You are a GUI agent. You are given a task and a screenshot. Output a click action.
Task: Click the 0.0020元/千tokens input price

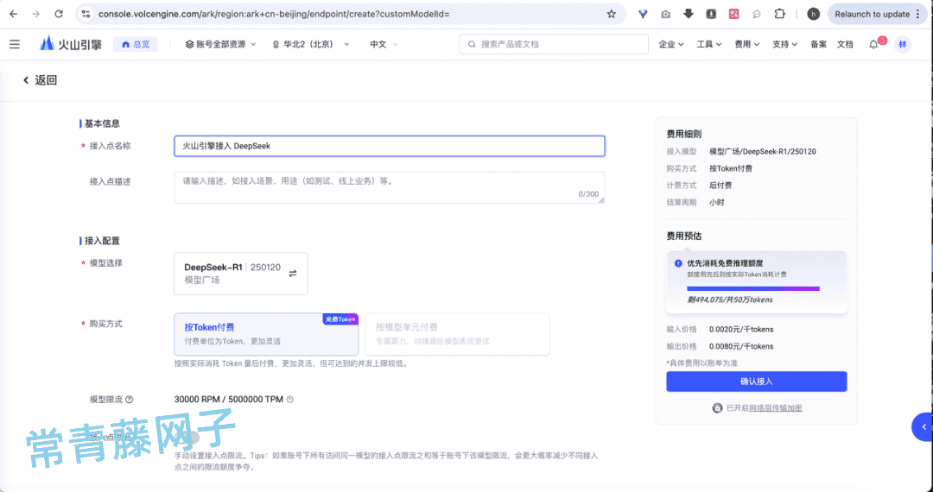[741, 329]
